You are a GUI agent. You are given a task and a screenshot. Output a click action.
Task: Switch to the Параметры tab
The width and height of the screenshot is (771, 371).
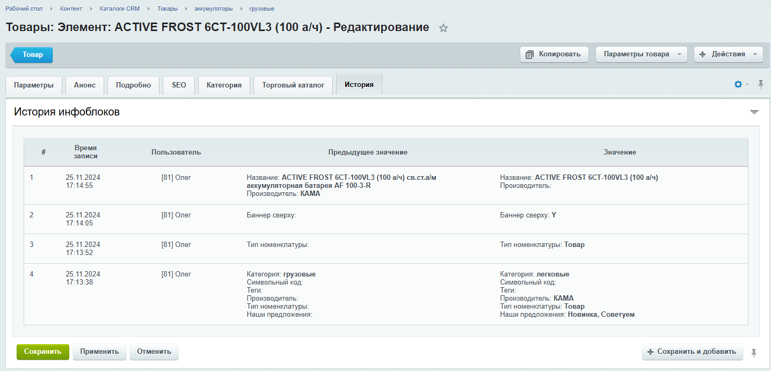(x=34, y=85)
